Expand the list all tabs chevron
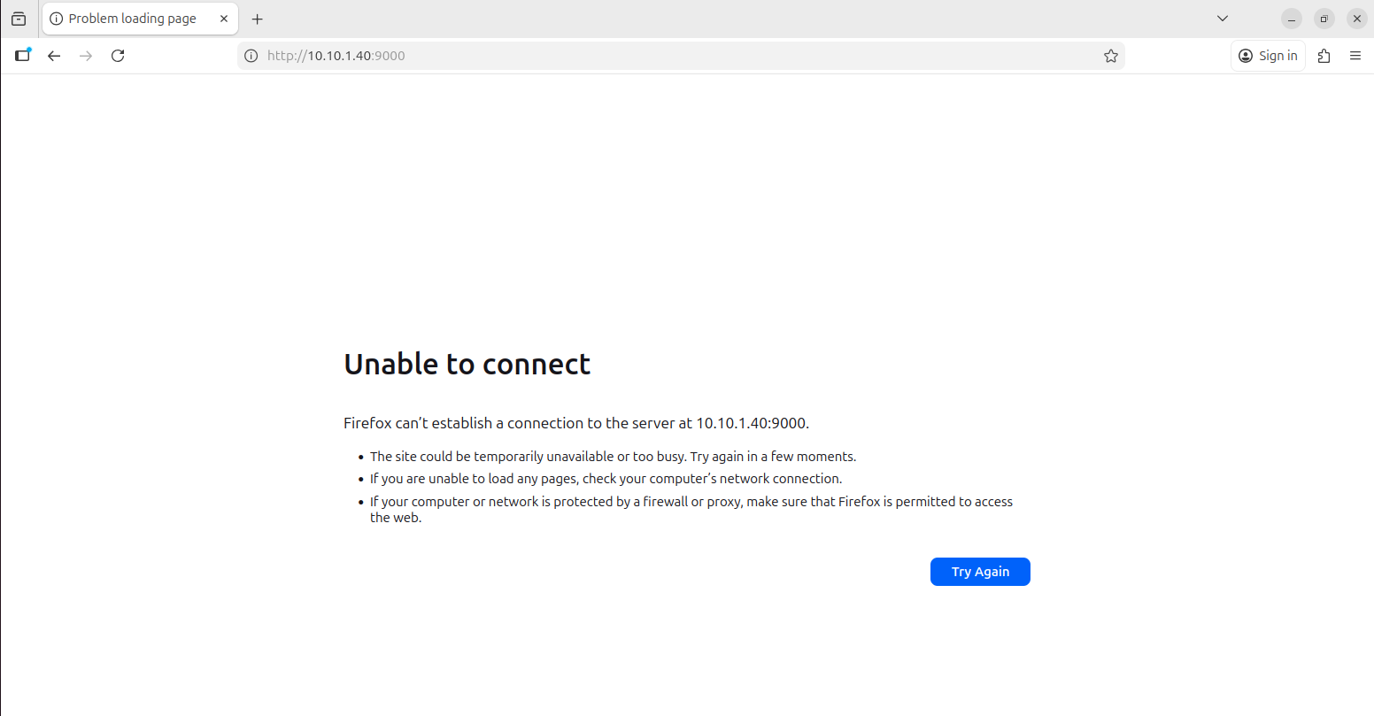Image resolution: width=1374 pixels, height=716 pixels. tap(1223, 19)
